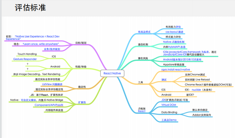Select the 'Android' node under 工具
Viewport: 235px width, 138px height.
166,95
